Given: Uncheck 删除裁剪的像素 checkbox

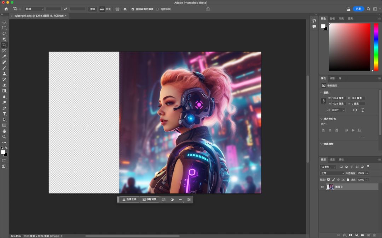Looking at the screenshot, I should 133,9.
